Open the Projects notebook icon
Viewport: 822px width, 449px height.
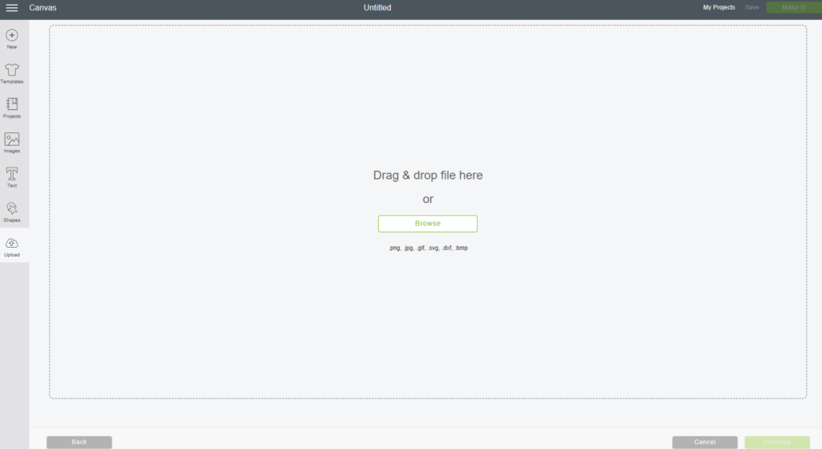(x=11, y=104)
